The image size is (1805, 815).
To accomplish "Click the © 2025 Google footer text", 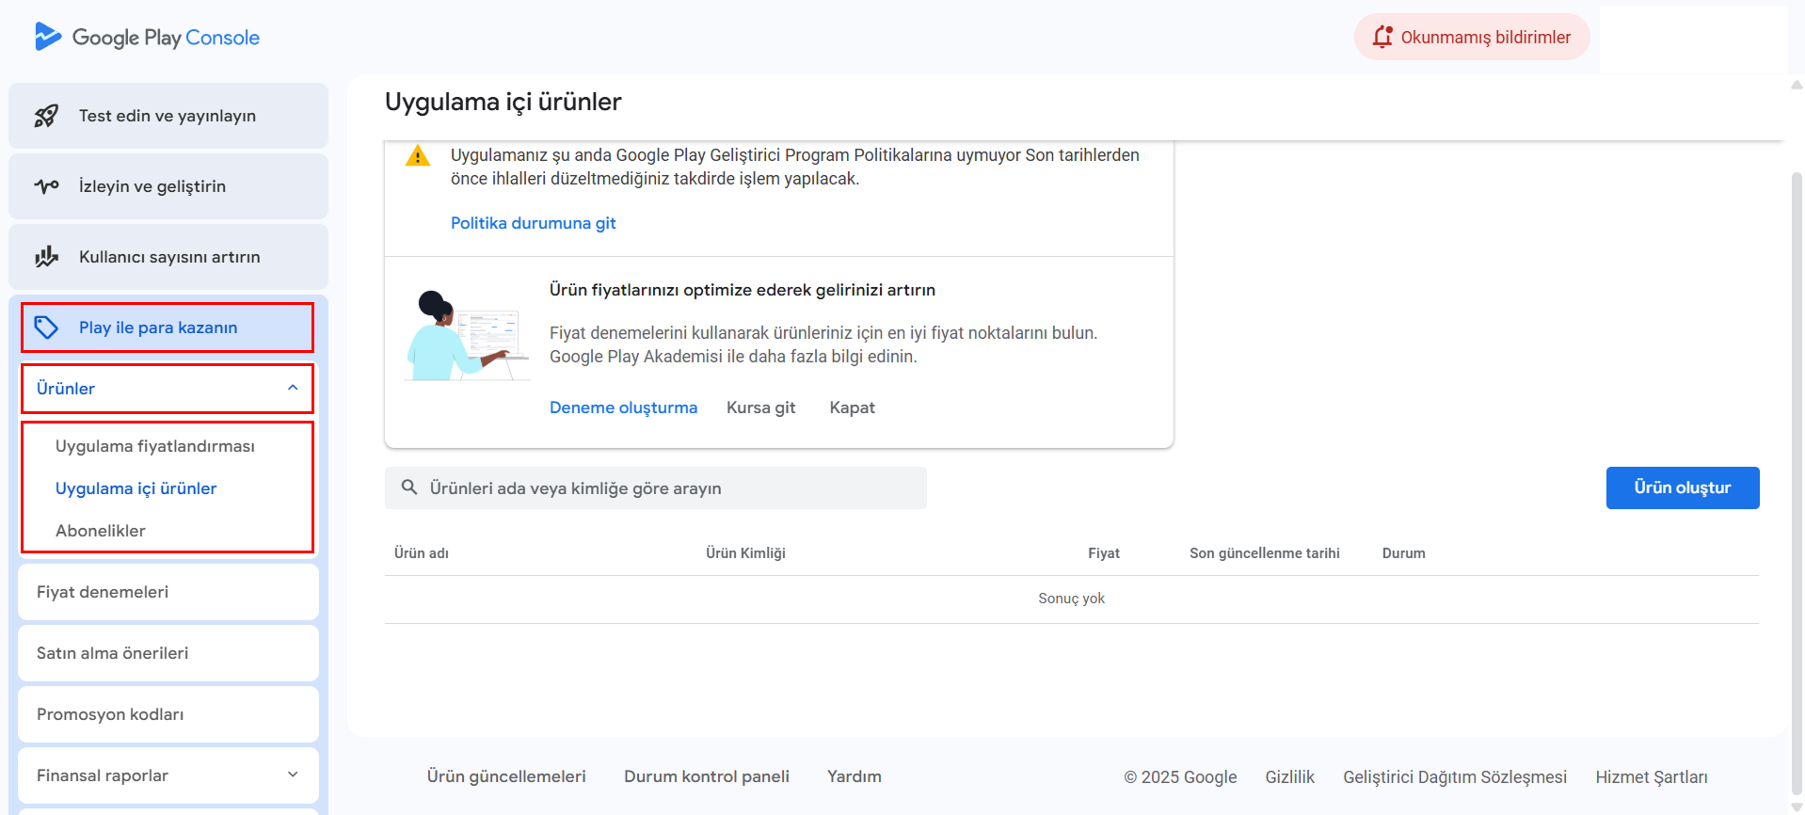I will (x=1180, y=777).
